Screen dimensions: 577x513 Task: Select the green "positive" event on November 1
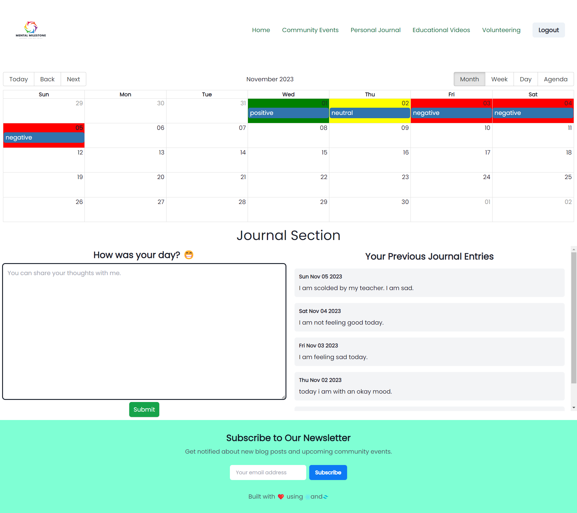pyautogui.click(x=288, y=113)
